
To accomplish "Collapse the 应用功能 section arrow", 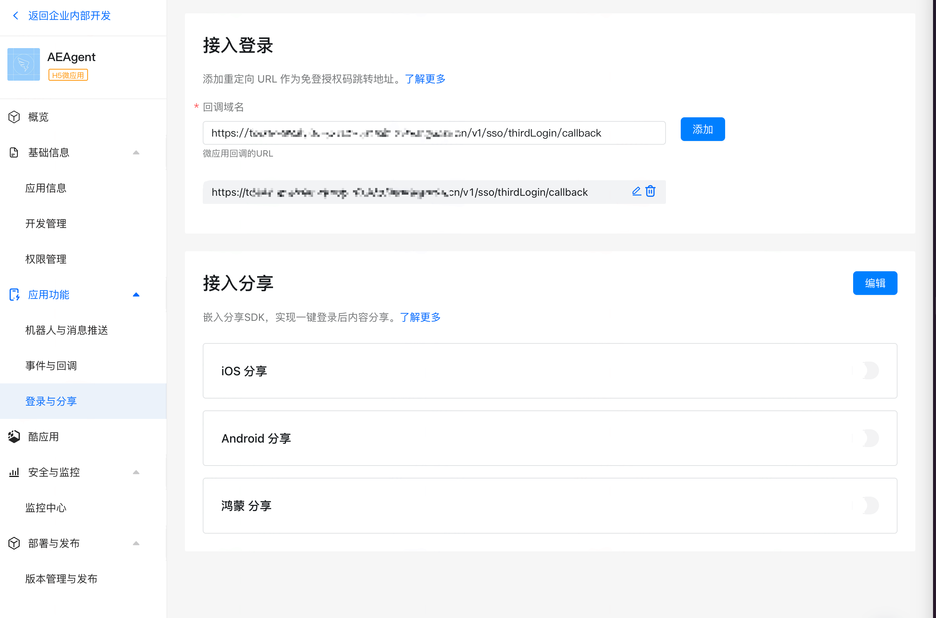I will pos(136,295).
